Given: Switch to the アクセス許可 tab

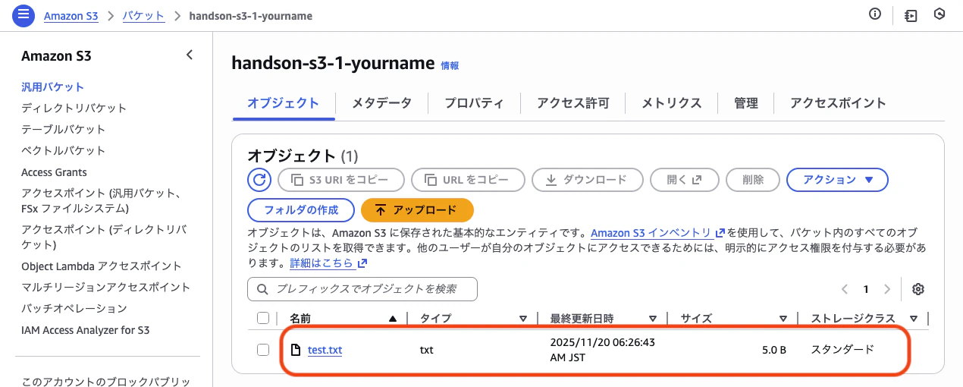Looking at the screenshot, I should tap(572, 103).
